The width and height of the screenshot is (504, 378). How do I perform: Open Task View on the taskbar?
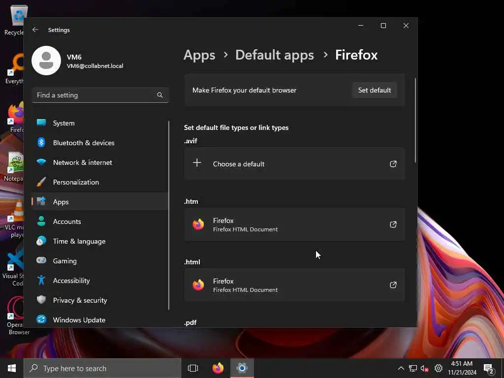[x=193, y=368]
